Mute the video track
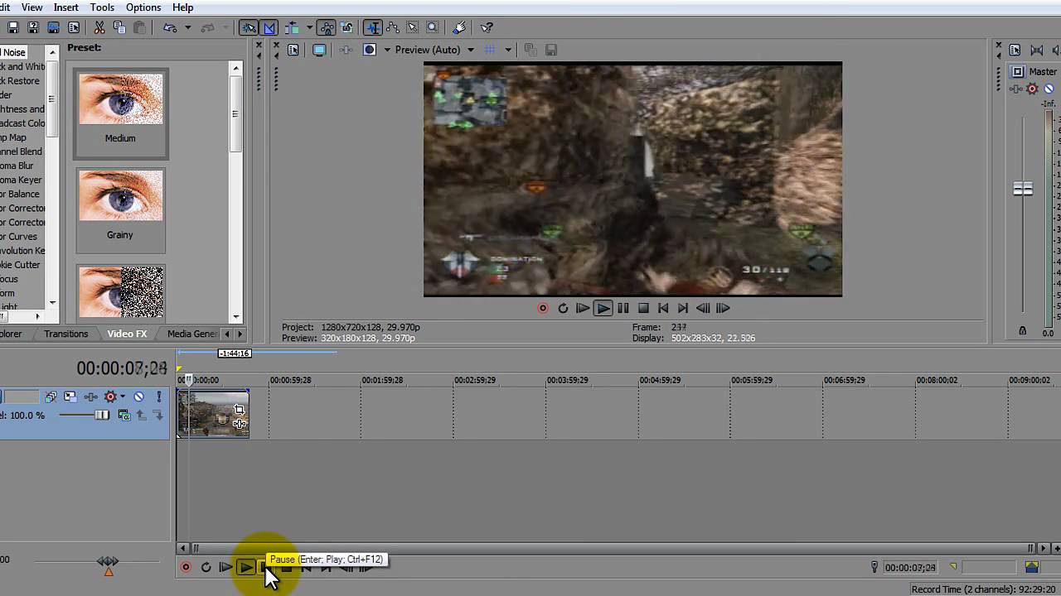This screenshot has height=596, width=1061. point(138,397)
